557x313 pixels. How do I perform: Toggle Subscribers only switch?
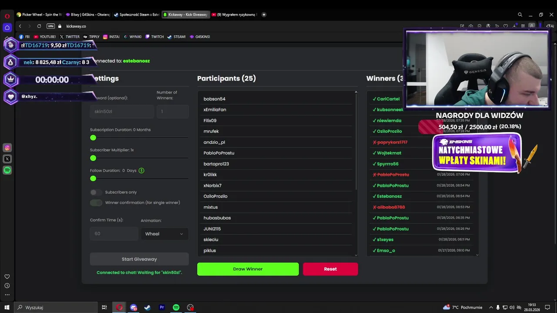(96, 192)
